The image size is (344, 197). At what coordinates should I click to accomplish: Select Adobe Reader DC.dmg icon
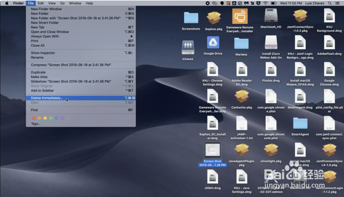(241, 69)
